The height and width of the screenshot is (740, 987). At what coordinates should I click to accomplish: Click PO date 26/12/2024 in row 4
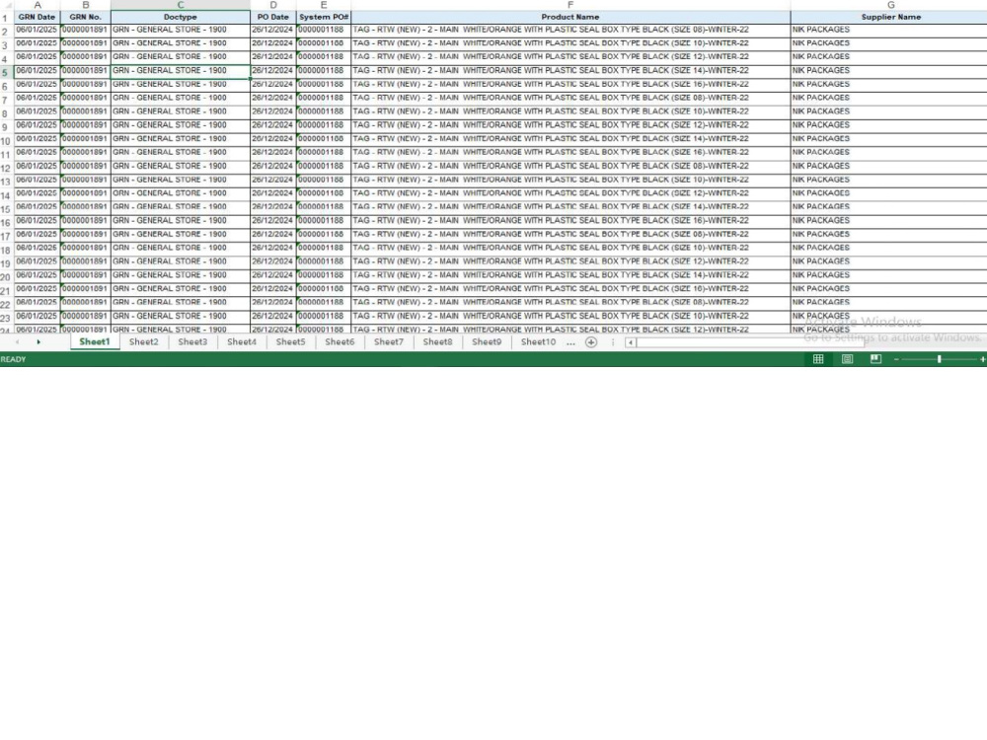[272, 56]
